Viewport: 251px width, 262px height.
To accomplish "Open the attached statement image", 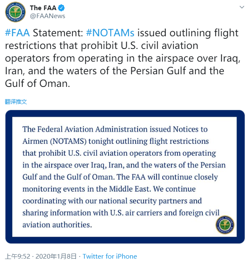I will point(125,177).
